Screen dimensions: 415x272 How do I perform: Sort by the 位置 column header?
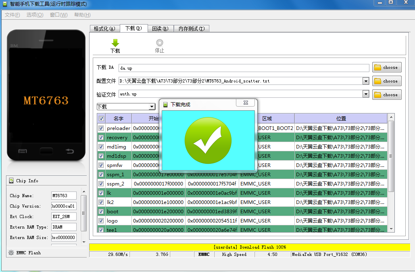(x=341, y=119)
